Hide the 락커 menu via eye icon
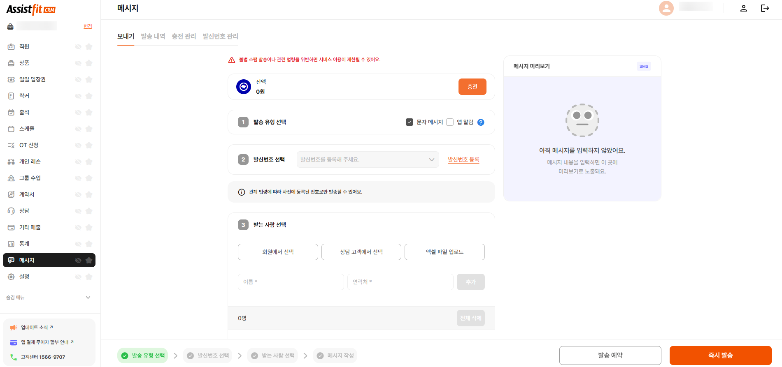This screenshot has width=782, height=367. point(78,96)
